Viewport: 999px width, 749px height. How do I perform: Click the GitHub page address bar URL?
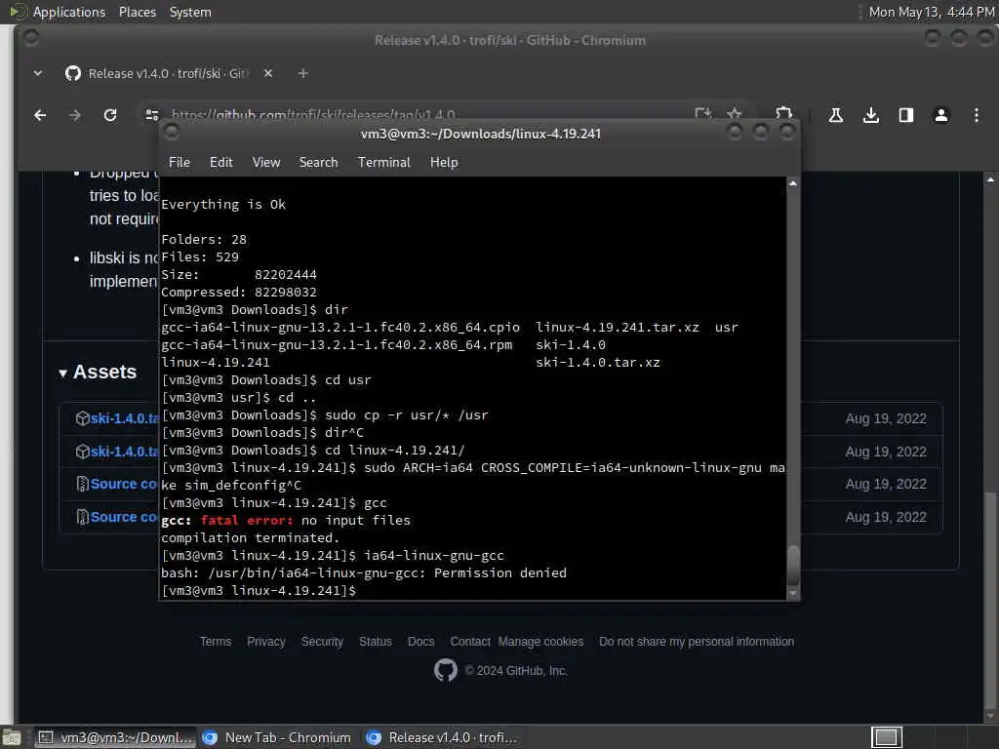313,115
